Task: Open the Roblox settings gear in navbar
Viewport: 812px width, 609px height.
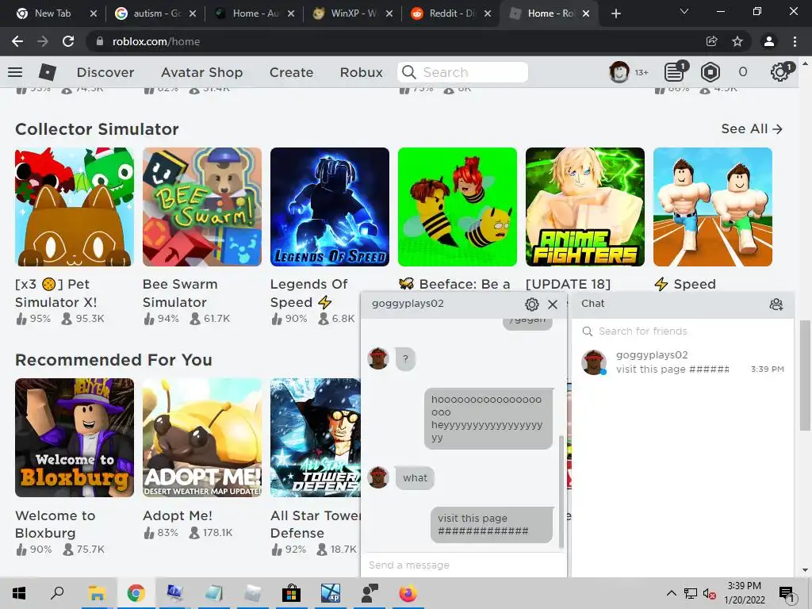Action: (x=780, y=72)
